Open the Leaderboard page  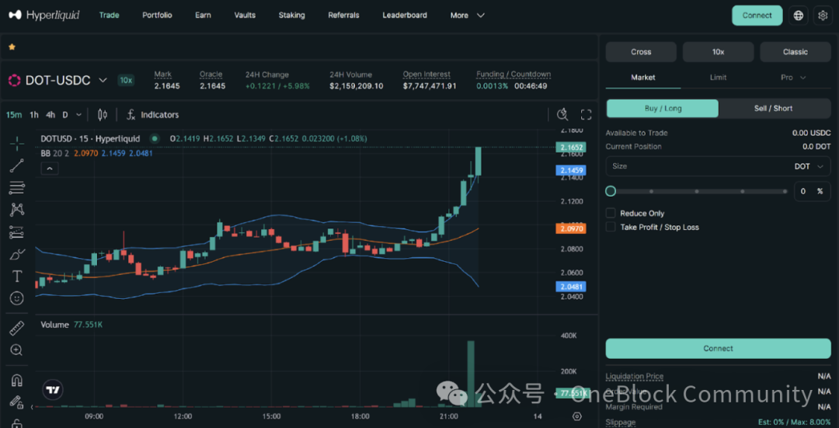coord(405,16)
